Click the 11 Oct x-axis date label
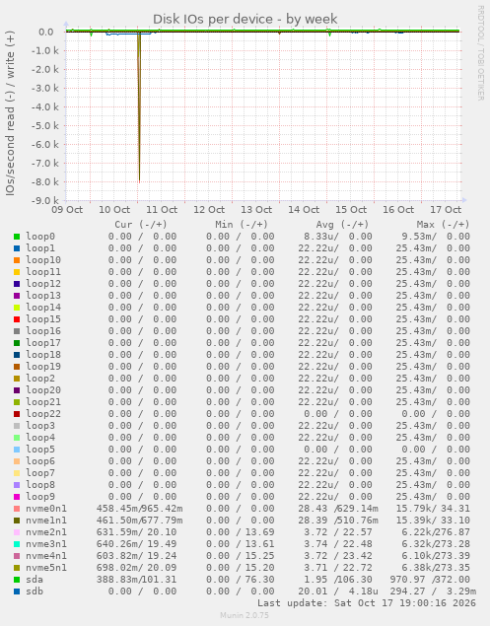The image size is (490, 626). click(162, 210)
